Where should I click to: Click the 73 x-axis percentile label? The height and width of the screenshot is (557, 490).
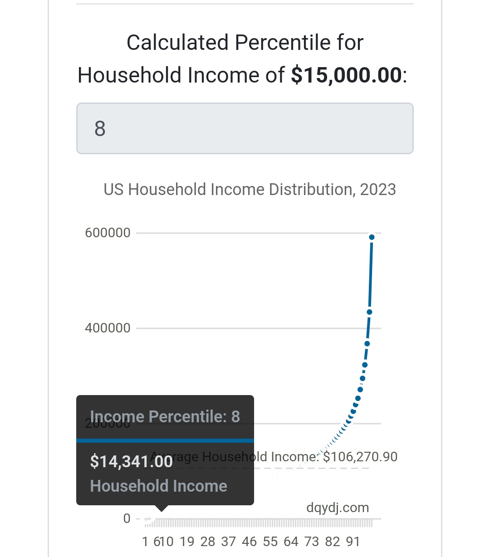[312, 542]
